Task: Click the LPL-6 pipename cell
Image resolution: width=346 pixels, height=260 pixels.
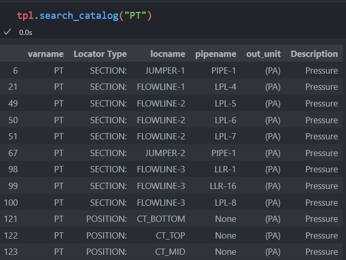Action: click(225, 120)
